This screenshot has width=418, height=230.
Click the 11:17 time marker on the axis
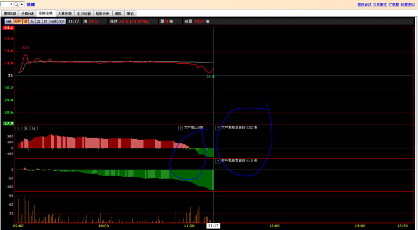pyautogui.click(x=213, y=226)
